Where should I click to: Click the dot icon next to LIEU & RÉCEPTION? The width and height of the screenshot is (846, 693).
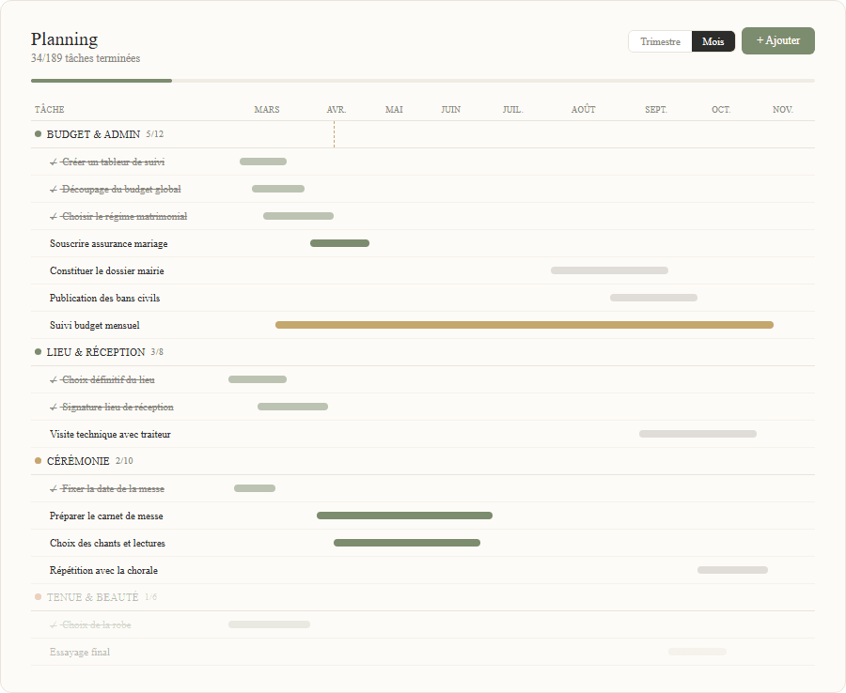[37, 352]
